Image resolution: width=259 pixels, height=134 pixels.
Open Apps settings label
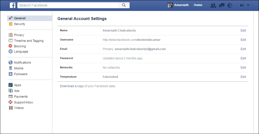[x=18, y=85]
